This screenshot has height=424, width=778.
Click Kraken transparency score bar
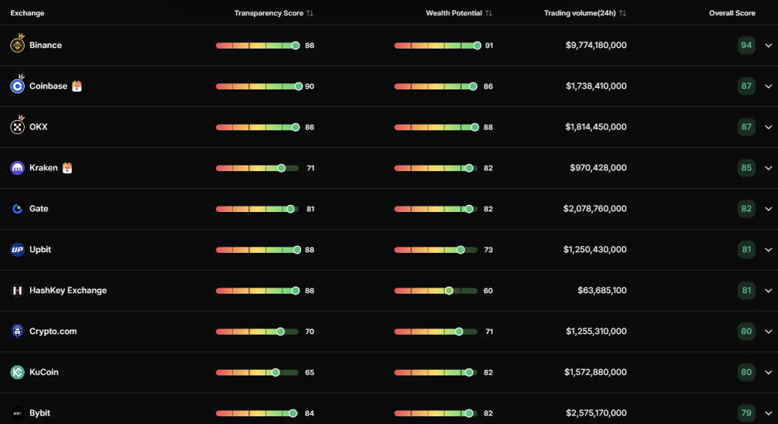pyautogui.click(x=258, y=168)
